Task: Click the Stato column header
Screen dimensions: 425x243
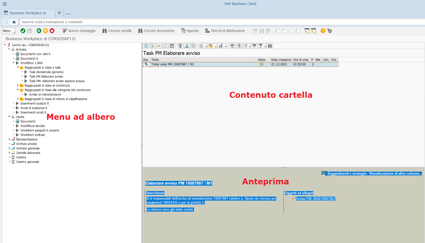Action: click(262, 60)
